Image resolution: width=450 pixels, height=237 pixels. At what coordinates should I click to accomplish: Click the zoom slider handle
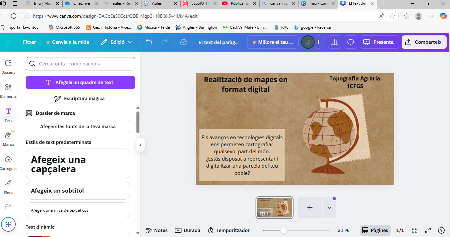tap(283, 230)
